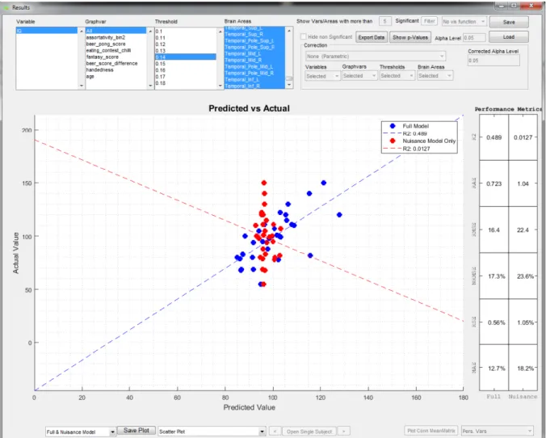Select threshold 0.17
Image resolution: width=546 pixels, height=438 pixels.
click(186, 77)
